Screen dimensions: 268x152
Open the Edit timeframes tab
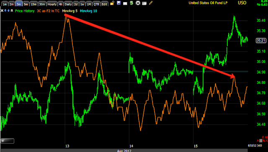(x=104, y=4)
